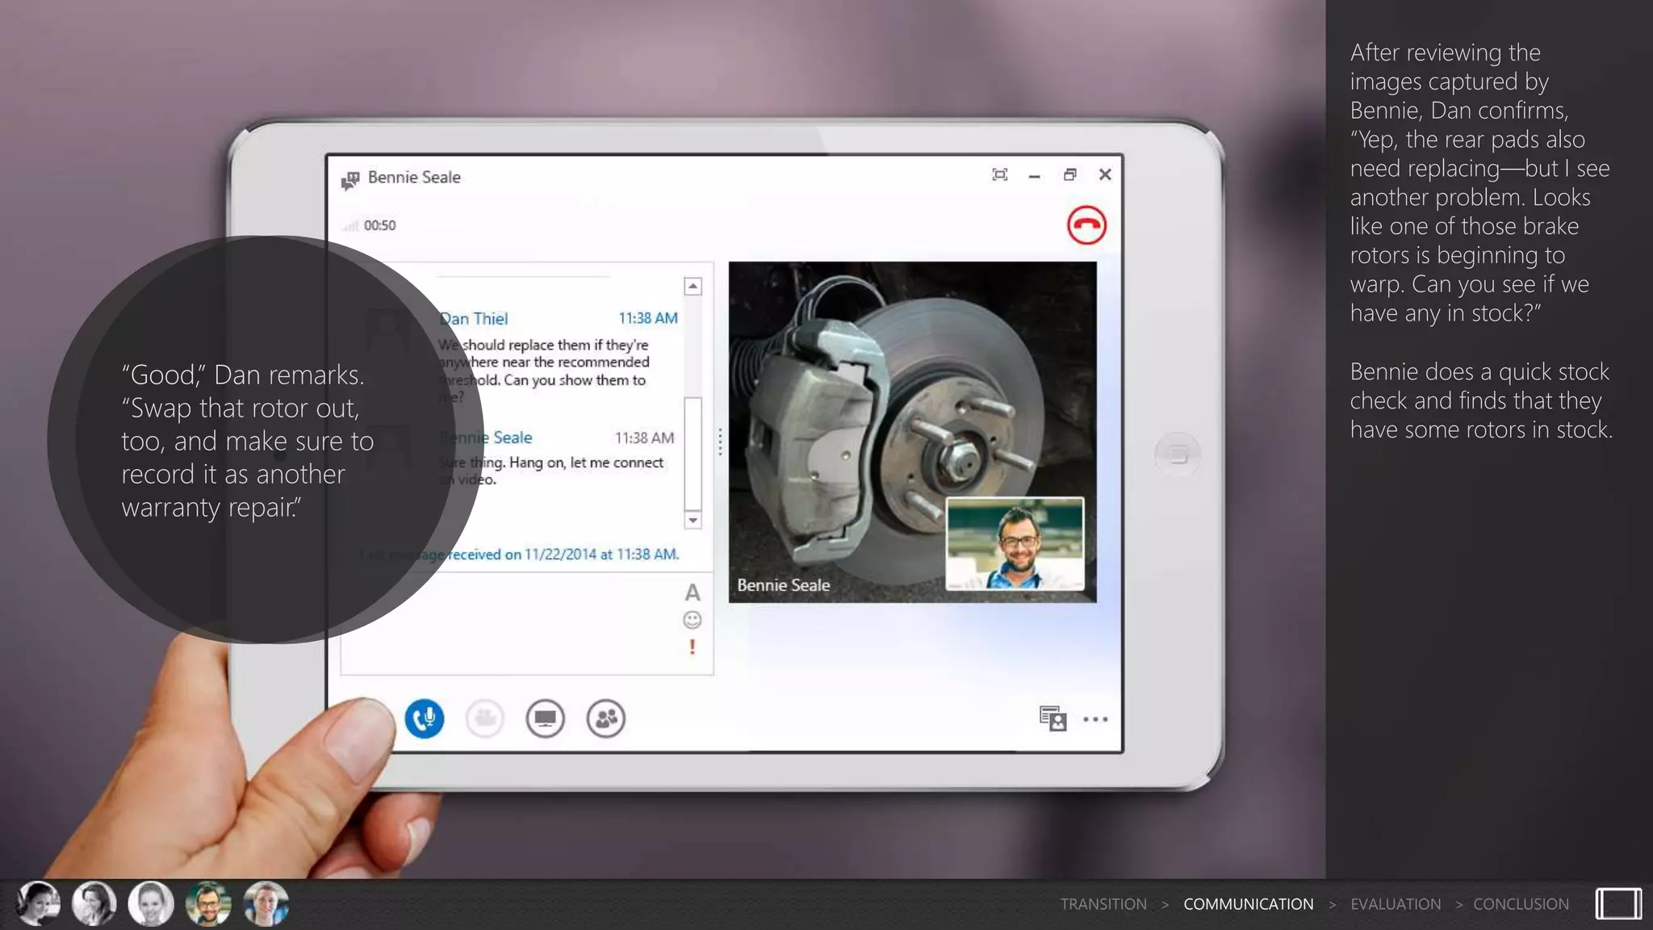Click the TRANSITION navigation item
Screen dimensions: 1653x930
(1103, 904)
